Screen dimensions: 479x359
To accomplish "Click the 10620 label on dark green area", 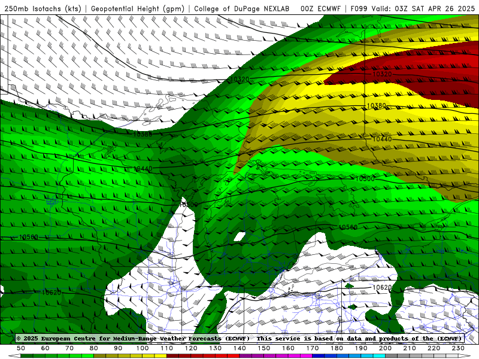I will click(x=51, y=293).
